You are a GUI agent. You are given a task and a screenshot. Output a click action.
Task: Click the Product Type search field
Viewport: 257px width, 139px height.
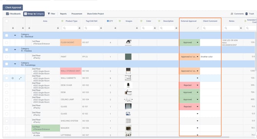pos(70,28)
